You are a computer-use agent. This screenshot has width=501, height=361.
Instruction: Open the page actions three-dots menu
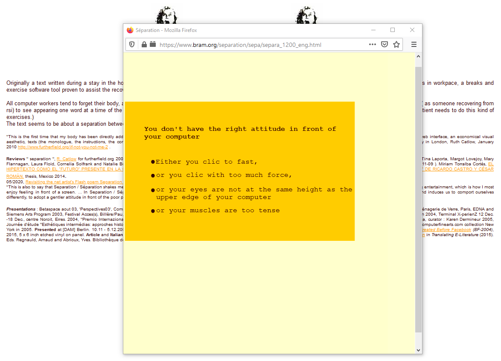pyautogui.click(x=372, y=44)
